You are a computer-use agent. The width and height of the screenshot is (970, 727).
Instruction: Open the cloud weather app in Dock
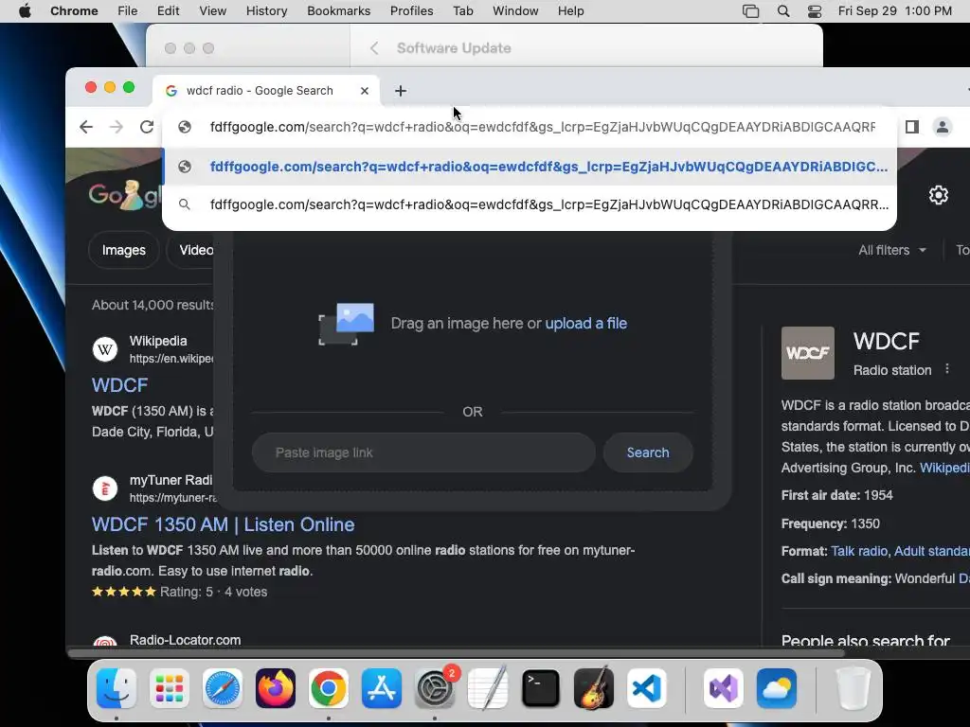[x=777, y=688]
